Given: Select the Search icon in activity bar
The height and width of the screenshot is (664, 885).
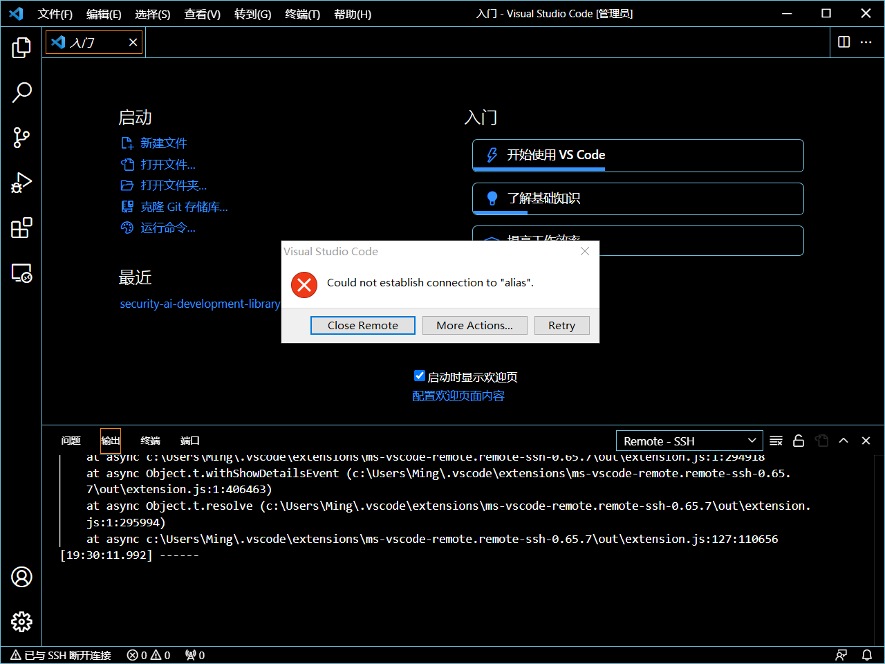Looking at the screenshot, I should 21,92.
